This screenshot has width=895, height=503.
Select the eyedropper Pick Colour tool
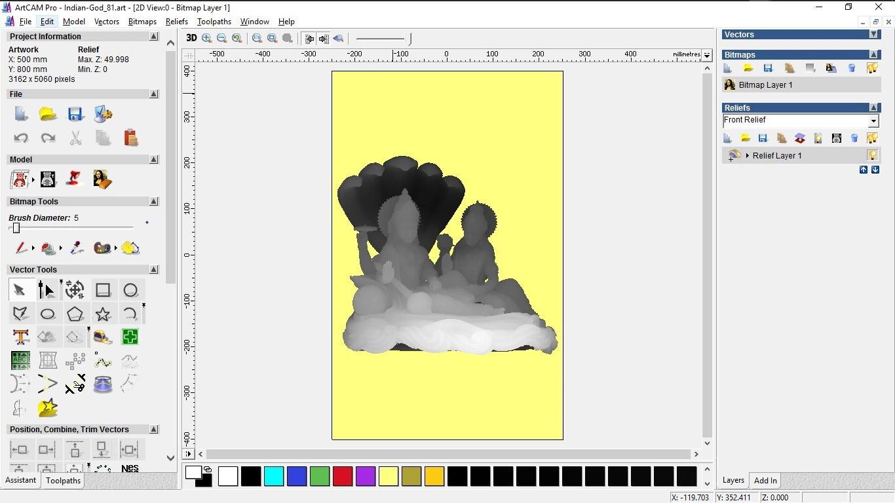coord(77,248)
